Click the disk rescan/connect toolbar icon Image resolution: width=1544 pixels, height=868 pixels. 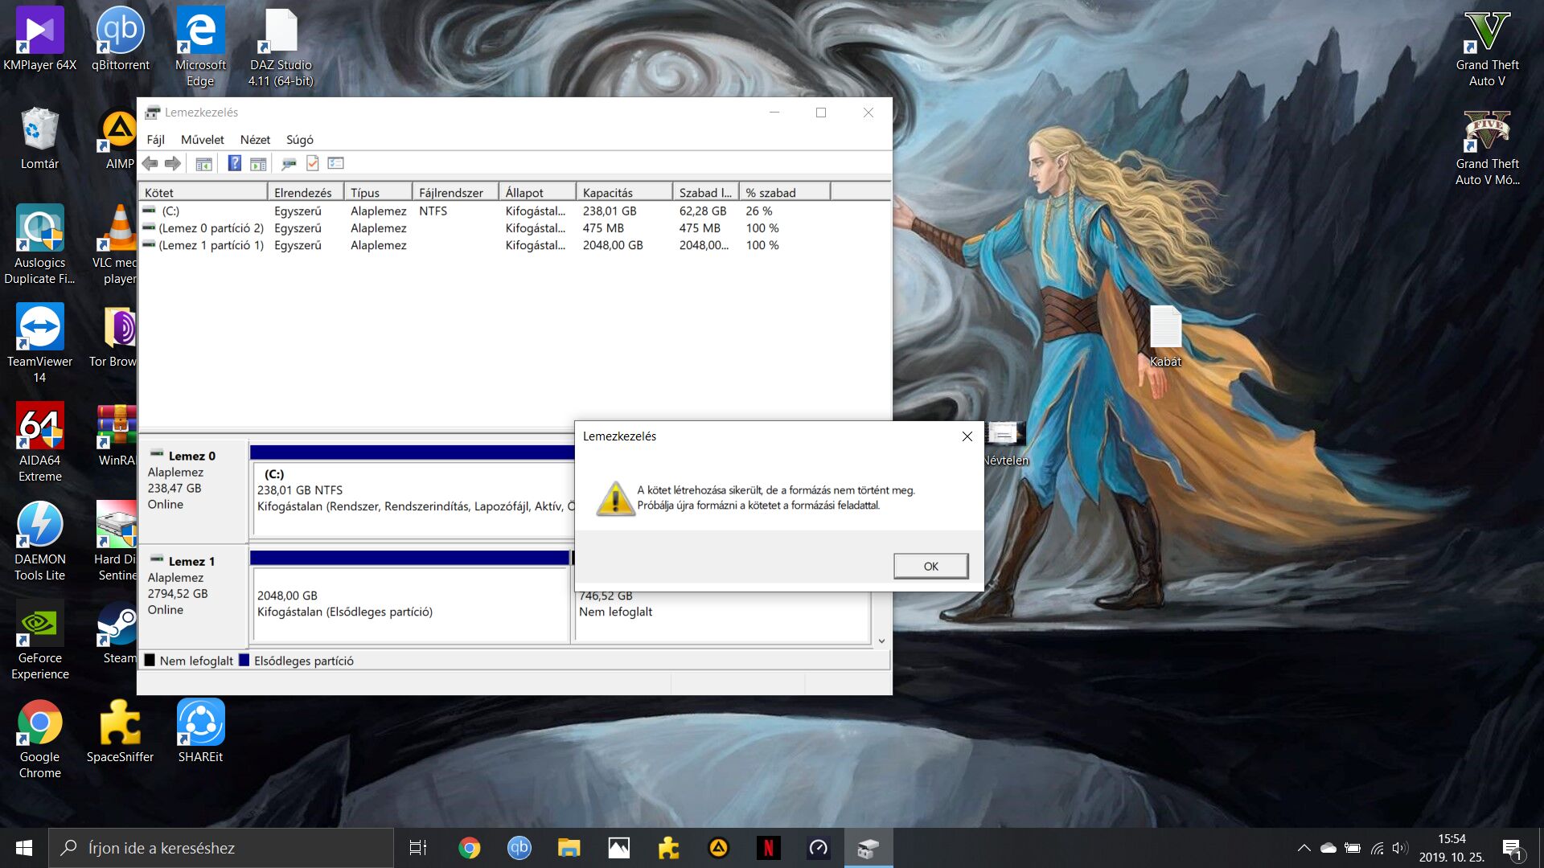pyautogui.click(x=289, y=164)
